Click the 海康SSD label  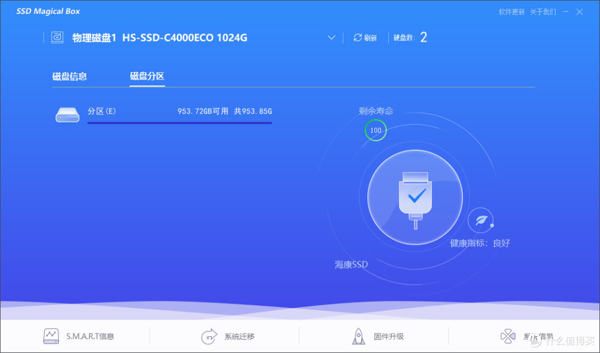(x=351, y=264)
